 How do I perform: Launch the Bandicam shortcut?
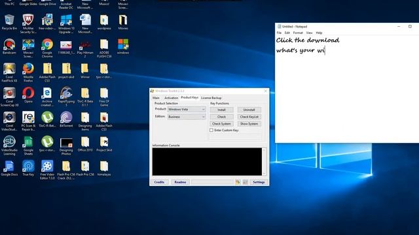tap(9, 46)
